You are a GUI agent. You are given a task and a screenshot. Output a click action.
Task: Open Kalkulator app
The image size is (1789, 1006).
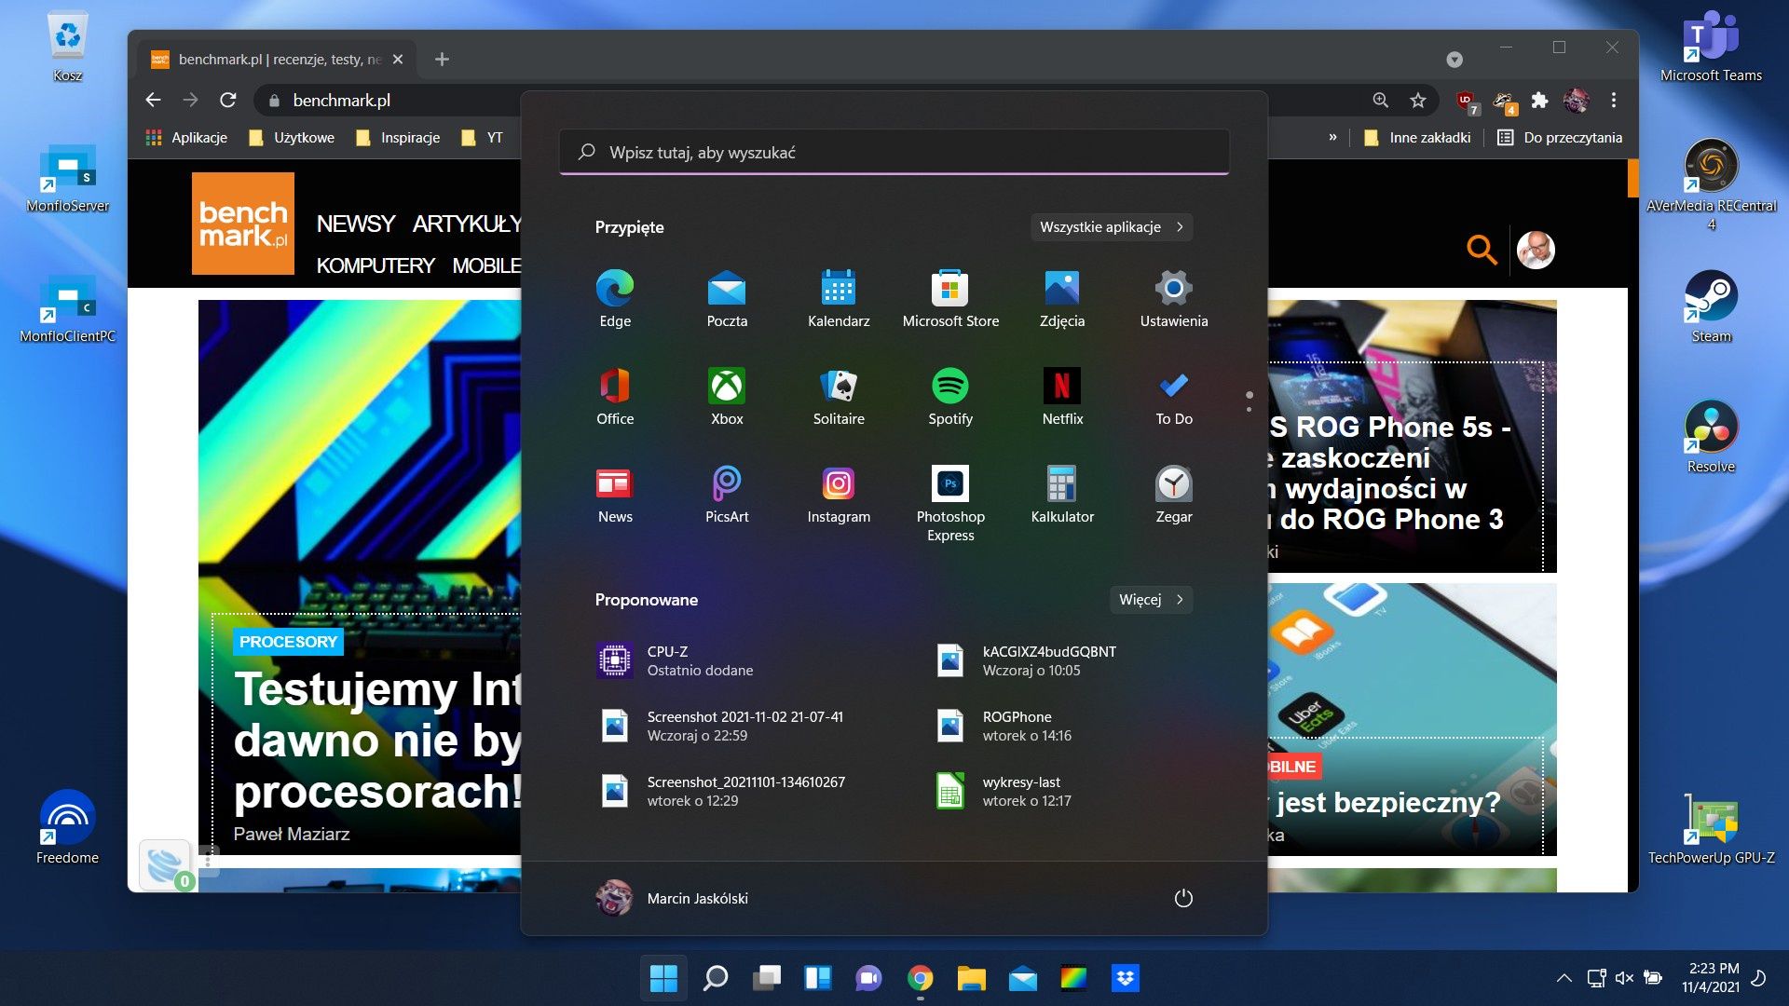(1062, 494)
